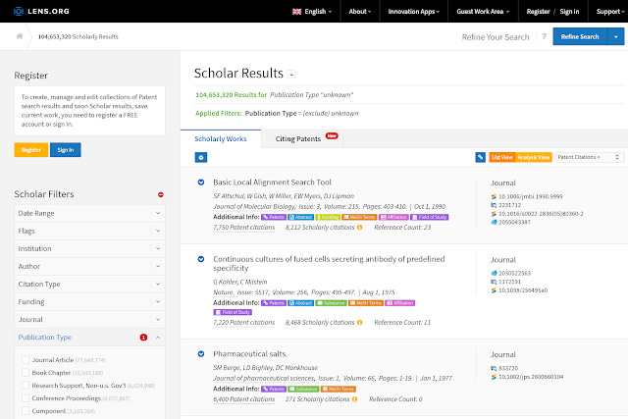Expand the Citation Type filter
The width and height of the screenshot is (628, 419).
coord(89,284)
